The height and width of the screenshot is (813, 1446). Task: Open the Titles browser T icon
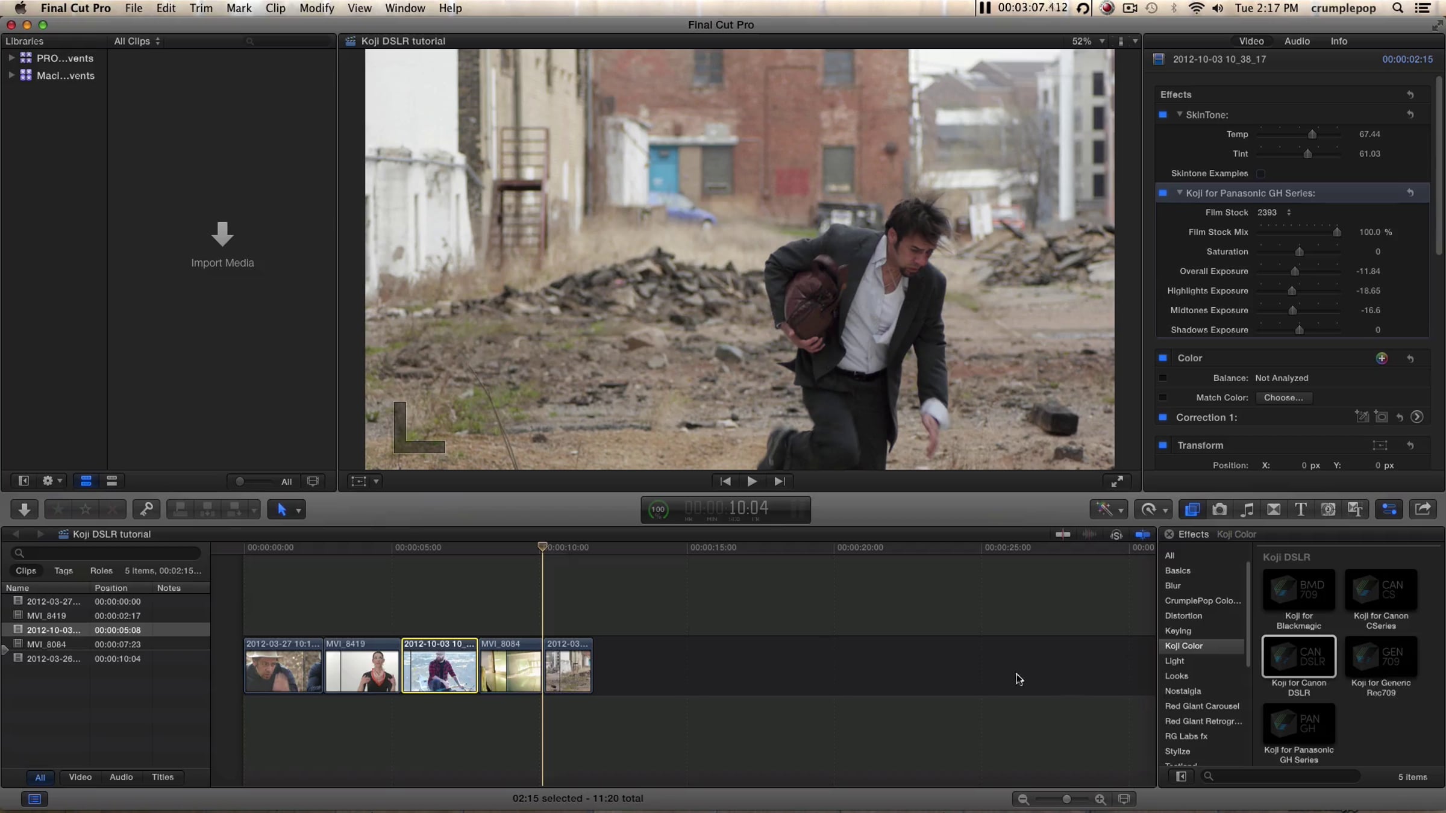(x=1301, y=509)
